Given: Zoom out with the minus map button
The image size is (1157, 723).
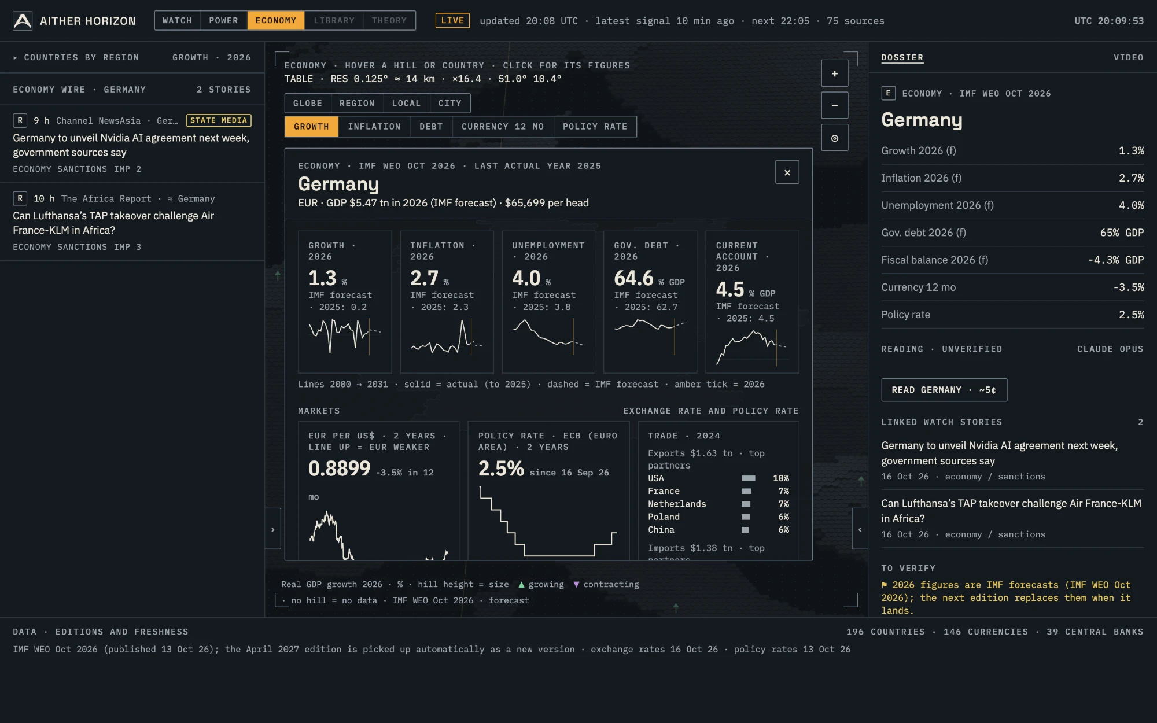Looking at the screenshot, I should (x=835, y=105).
